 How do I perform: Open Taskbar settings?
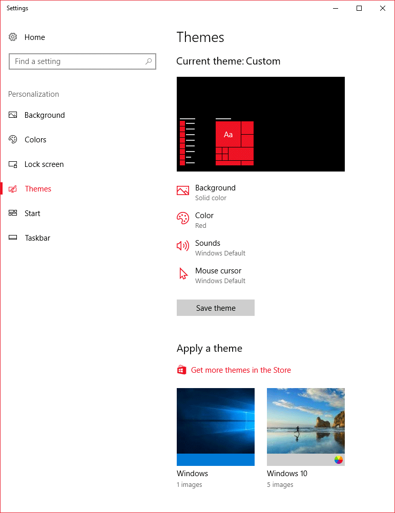pos(37,238)
